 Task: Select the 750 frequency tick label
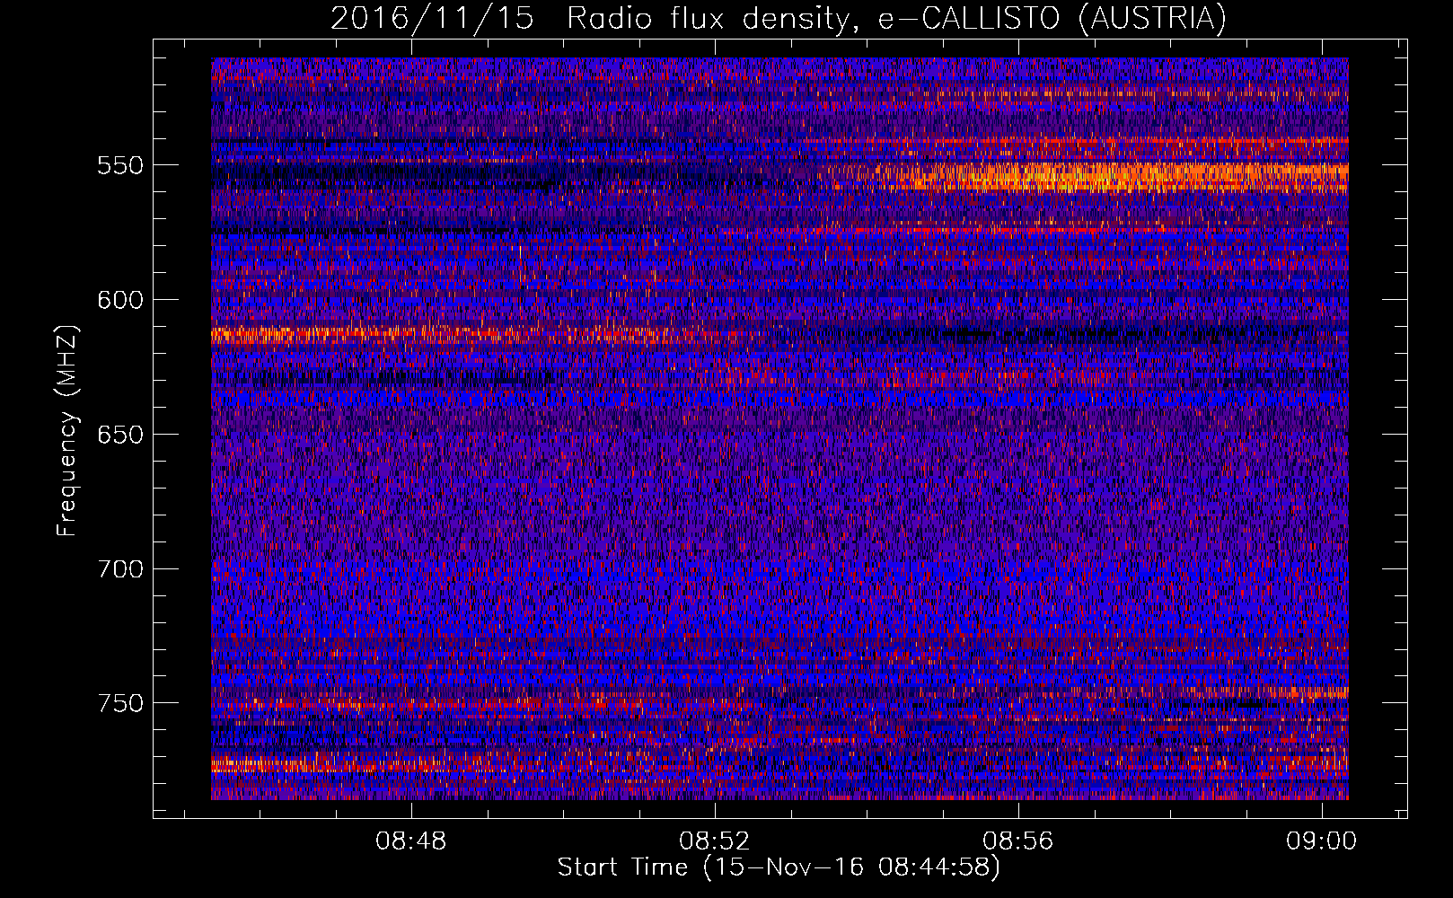[x=120, y=703]
